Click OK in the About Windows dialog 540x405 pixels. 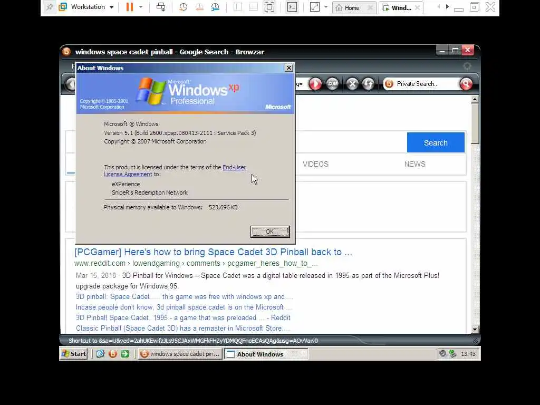[270, 232]
